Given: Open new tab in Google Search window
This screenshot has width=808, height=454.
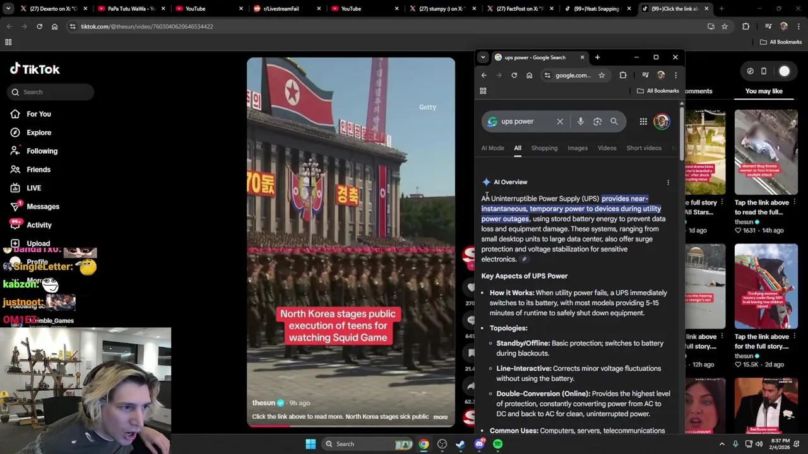Looking at the screenshot, I should tap(597, 57).
